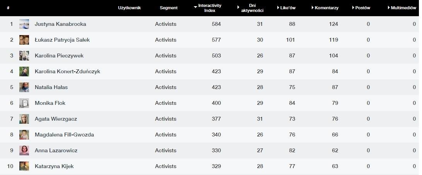Click Katarzyna Kijek's avatar thumbnail
Viewport: 422px width, 175px height.
pos(24,166)
